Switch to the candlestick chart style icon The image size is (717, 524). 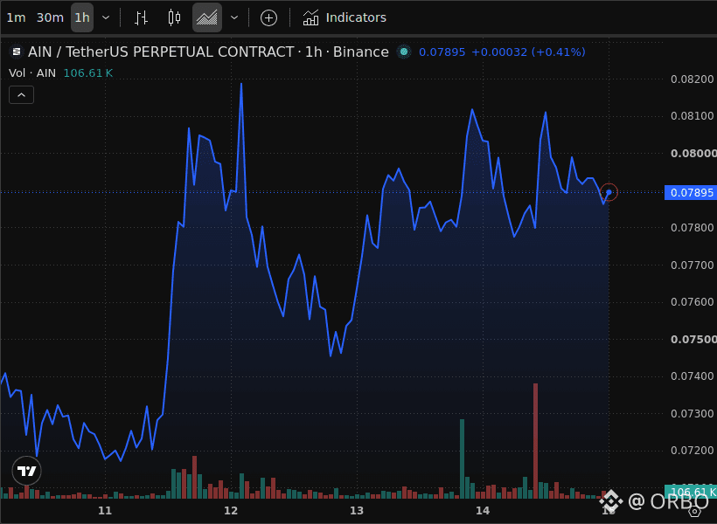click(x=174, y=17)
